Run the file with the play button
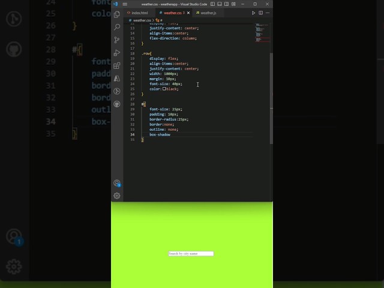Image resolution: width=384 pixels, height=288 pixels. tap(253, 13)
